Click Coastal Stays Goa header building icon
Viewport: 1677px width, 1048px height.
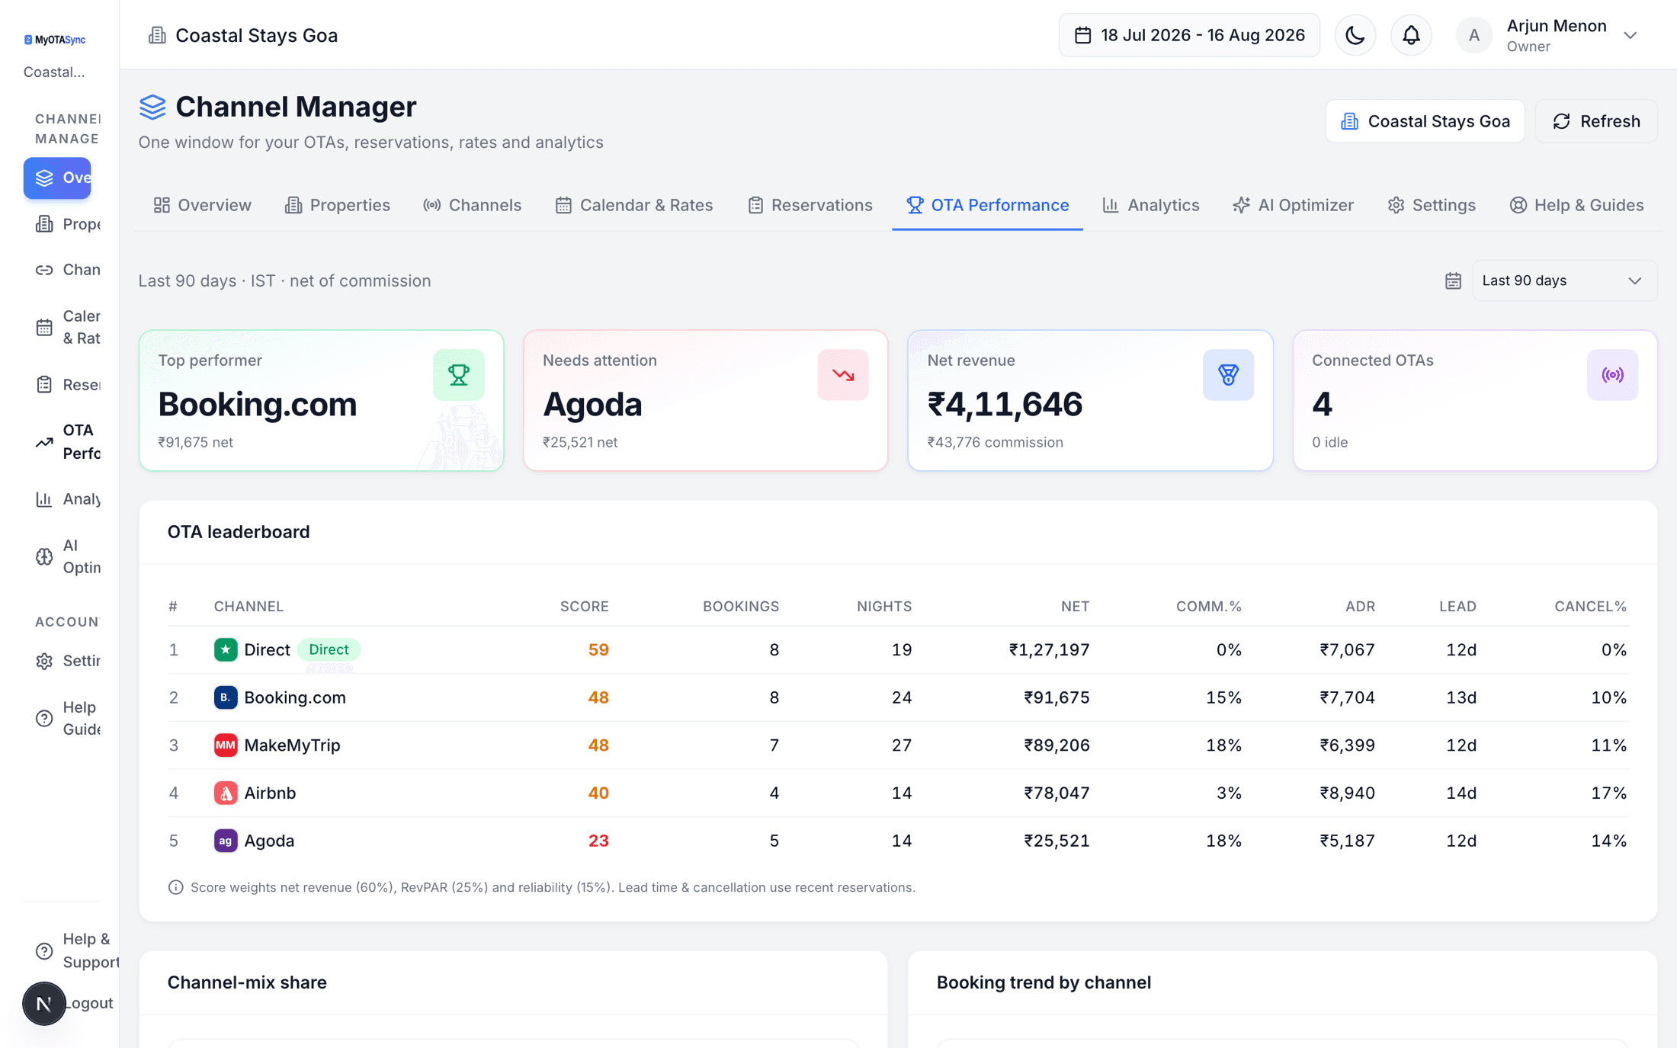click(156, 35)
